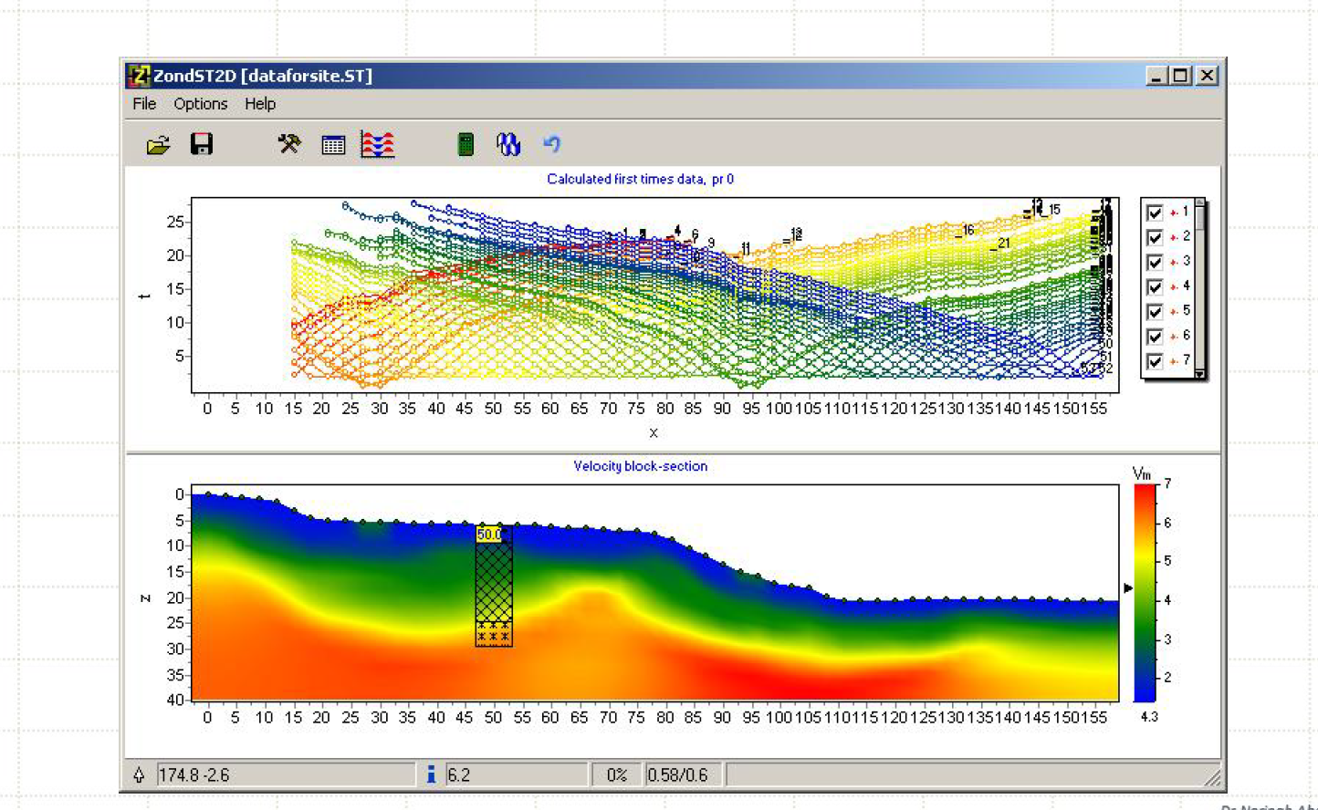The width and height of the screenshot is (1318, 810).
Task: Start calculation with the calculator icon
Action: [x=465, y=143]
